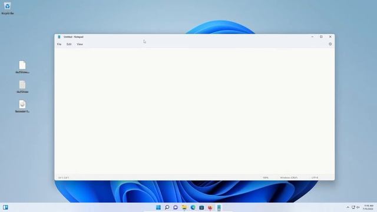Close the Notepad window
Image resolution: width=377 pixels, height=212 pixels.
click(330, 37)
